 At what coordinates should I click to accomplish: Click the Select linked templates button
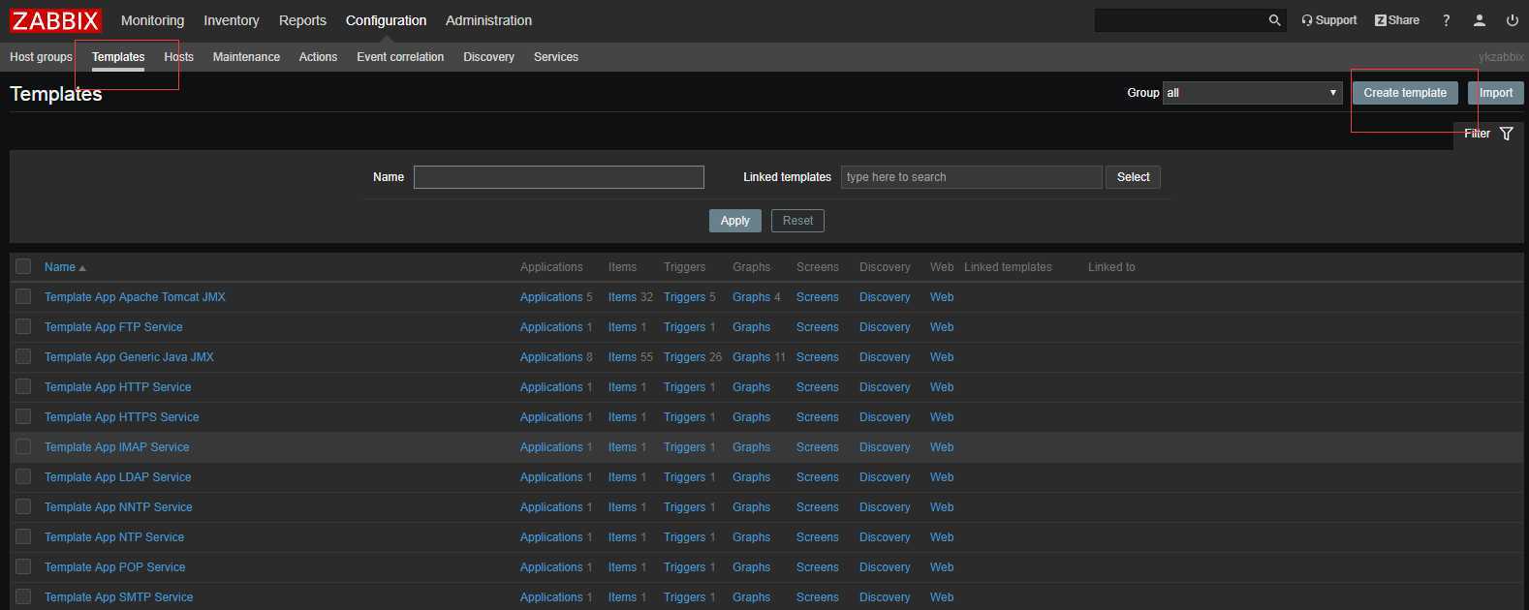click(1133, 177)
